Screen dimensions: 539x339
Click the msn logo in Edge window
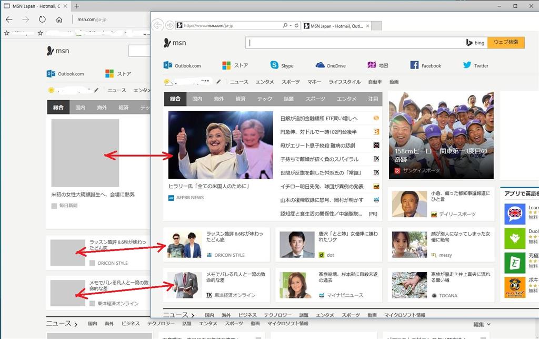click(58, 51)
